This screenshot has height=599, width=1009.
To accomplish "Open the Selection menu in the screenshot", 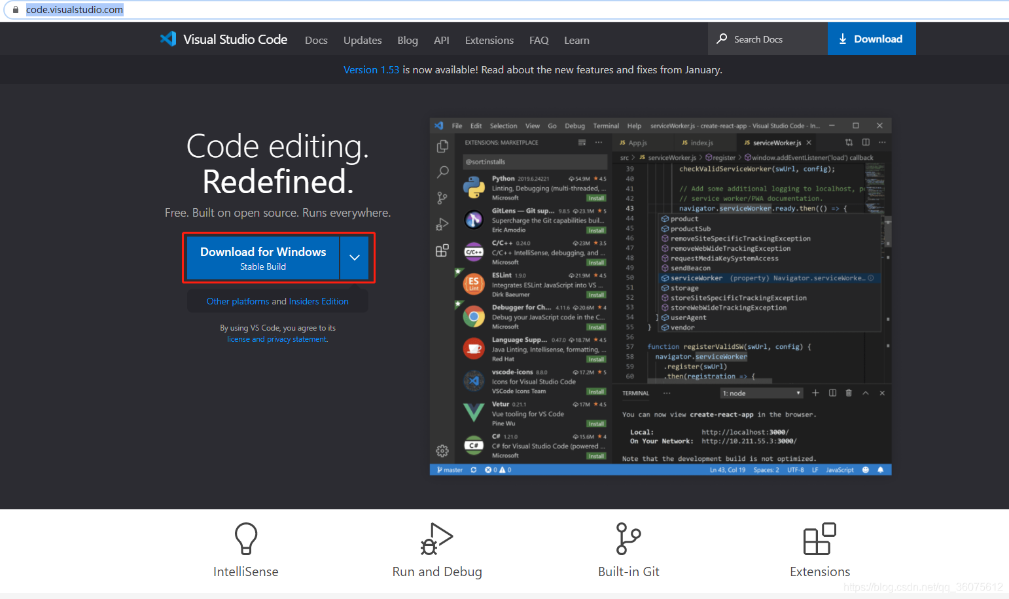I will pyautogui.click(x=503, y=126).
